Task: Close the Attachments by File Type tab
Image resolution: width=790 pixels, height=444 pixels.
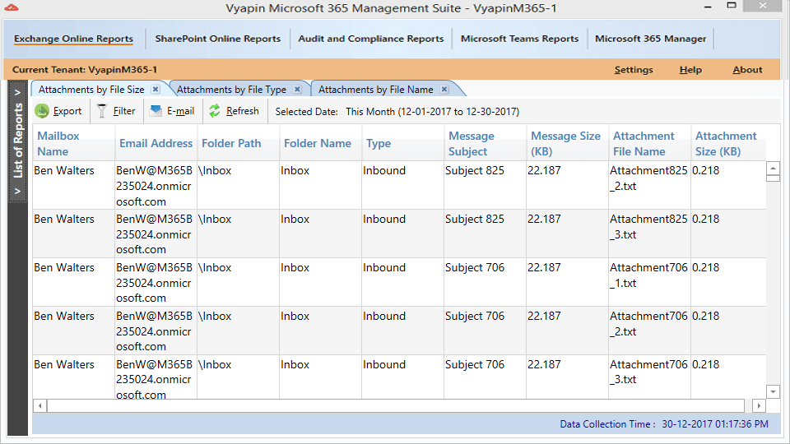Action: (x=297, y=89)
